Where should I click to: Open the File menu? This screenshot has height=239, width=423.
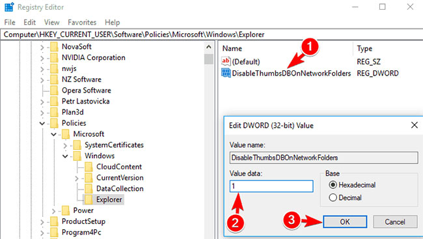(10, 22)
